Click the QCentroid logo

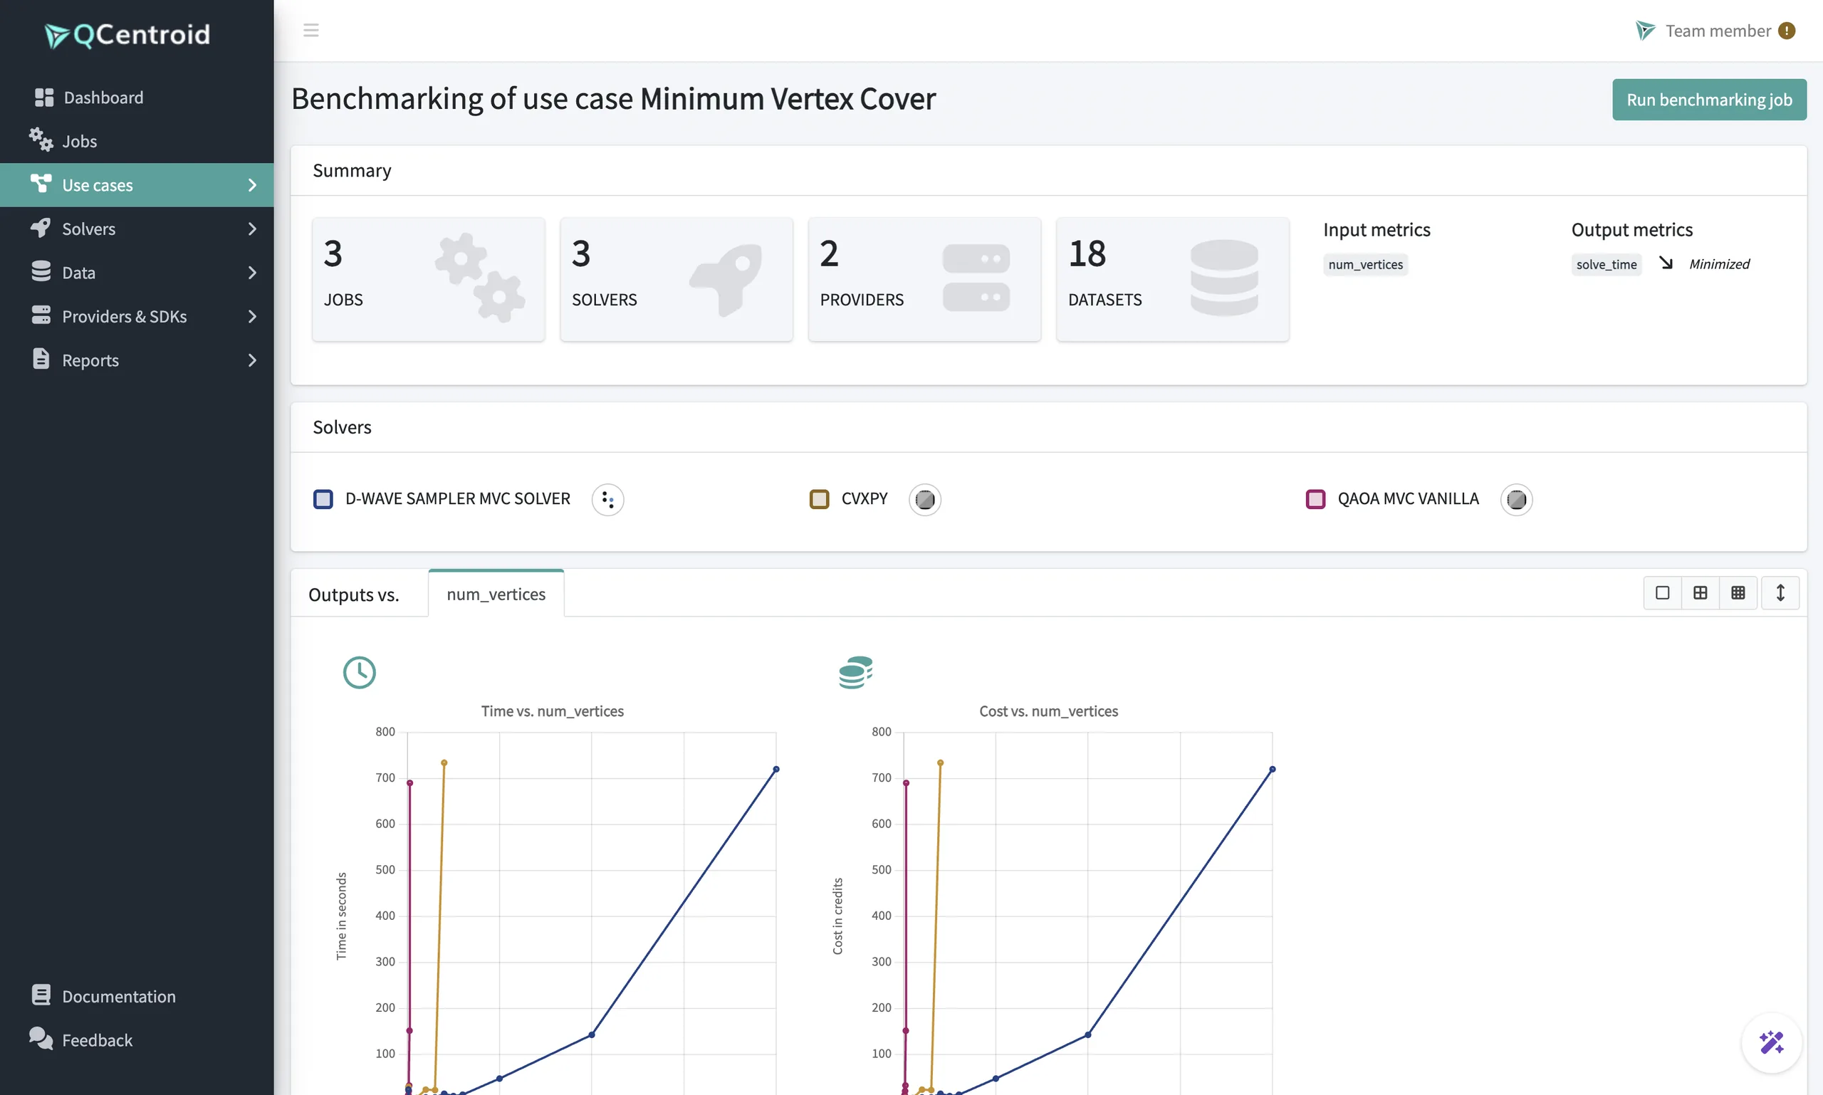127,35
